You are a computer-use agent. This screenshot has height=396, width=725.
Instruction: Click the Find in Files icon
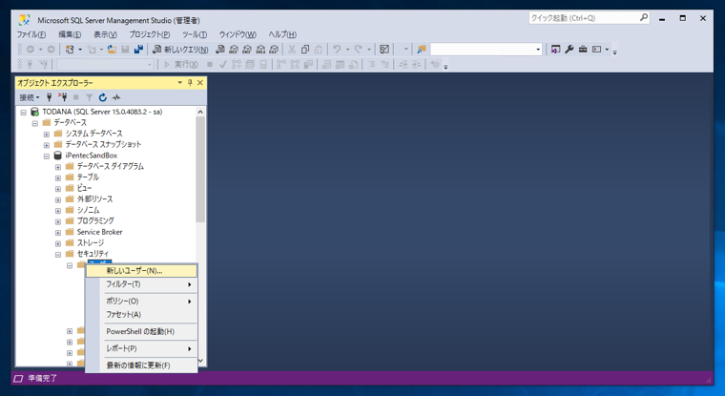[x=422, y=49]
